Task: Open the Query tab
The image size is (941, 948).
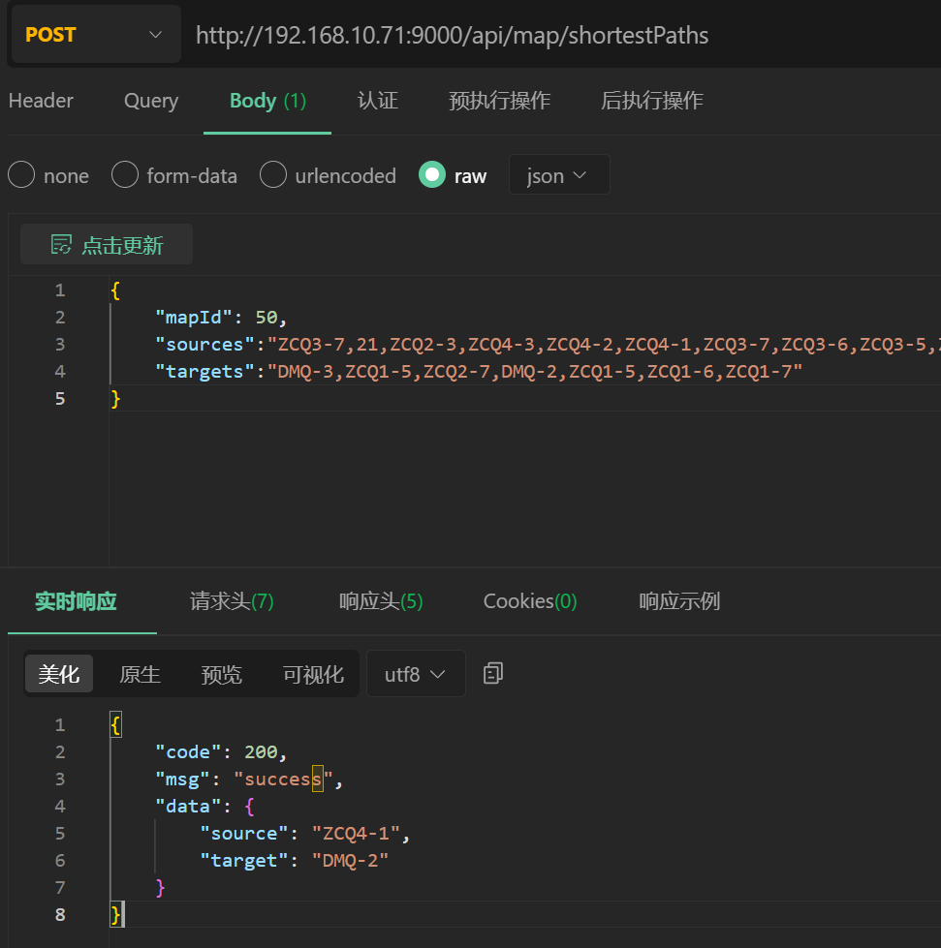Action: 151,101
